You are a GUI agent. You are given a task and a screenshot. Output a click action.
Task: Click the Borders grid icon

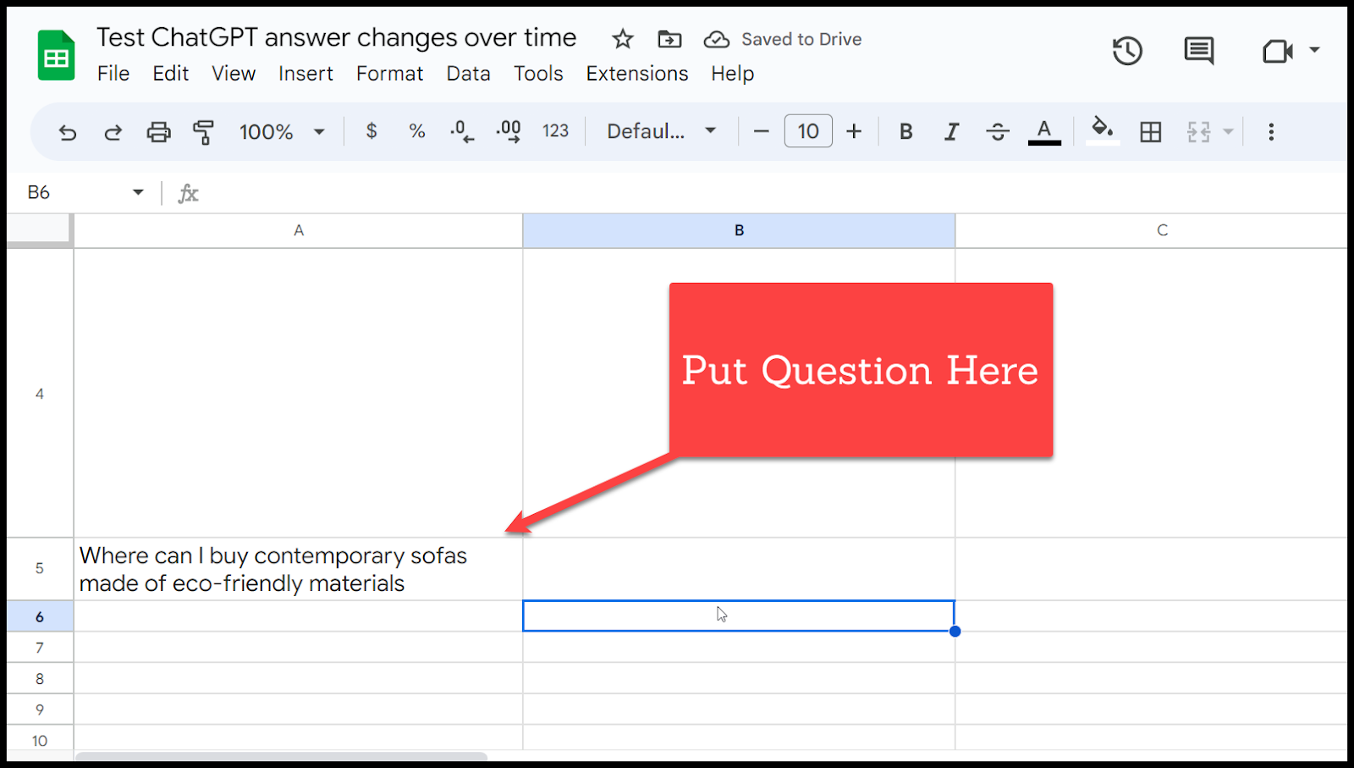click(x=1150, y=132)
